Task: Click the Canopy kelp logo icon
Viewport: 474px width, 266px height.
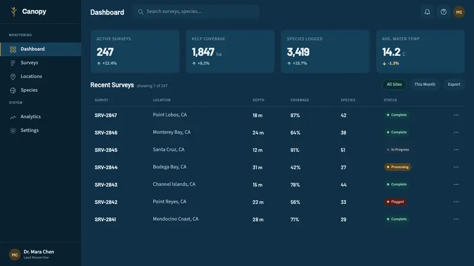Action: [14, 12]
